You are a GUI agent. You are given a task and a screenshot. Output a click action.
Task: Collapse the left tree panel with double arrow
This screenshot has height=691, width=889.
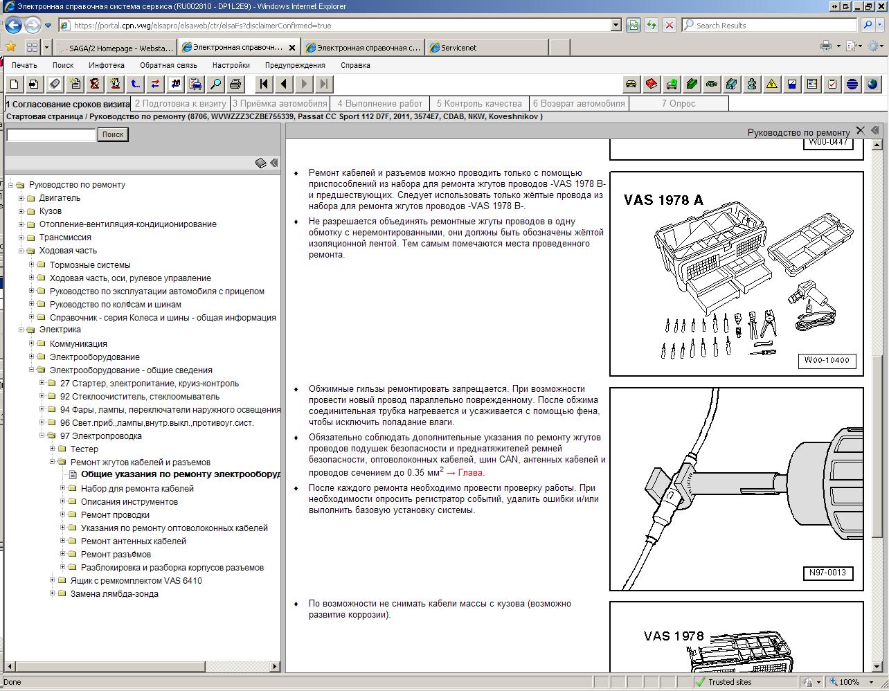tap(274, 163)
